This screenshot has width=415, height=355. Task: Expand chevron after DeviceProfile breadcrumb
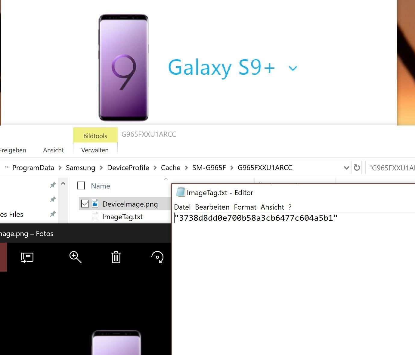click(x=155, y=168)
